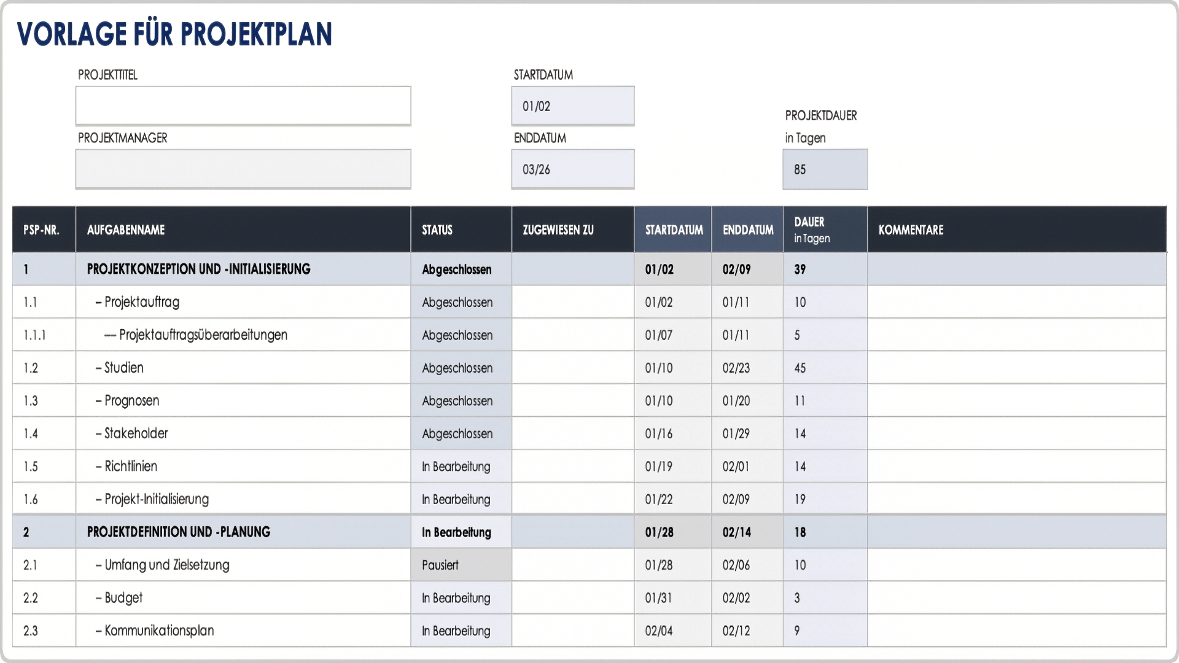
Task: Click end date 02/23 for Studien
Action: coord(747,368)
